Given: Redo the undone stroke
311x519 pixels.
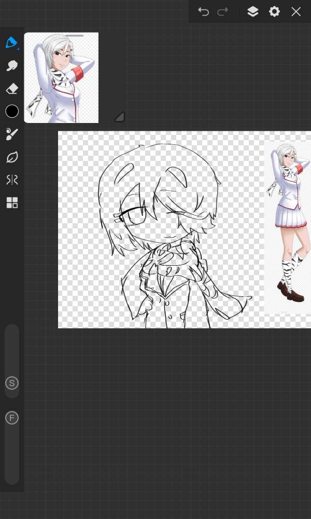Looking at the screenshot, I should pos(223,11).
